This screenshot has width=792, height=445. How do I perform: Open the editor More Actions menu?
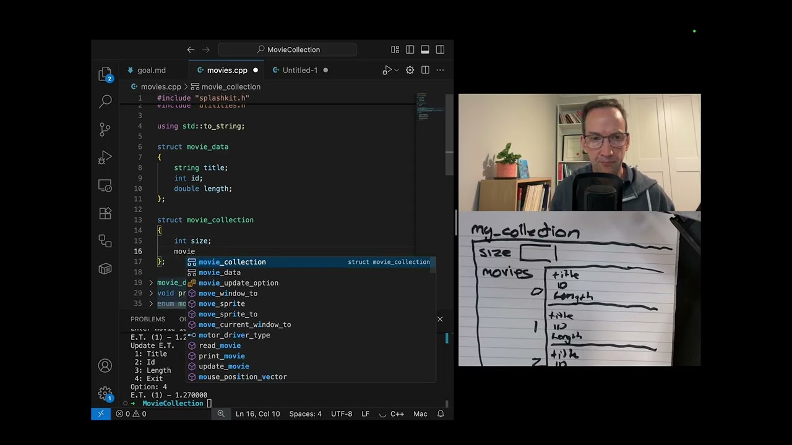pyautogui.click(x=440, y=70)
